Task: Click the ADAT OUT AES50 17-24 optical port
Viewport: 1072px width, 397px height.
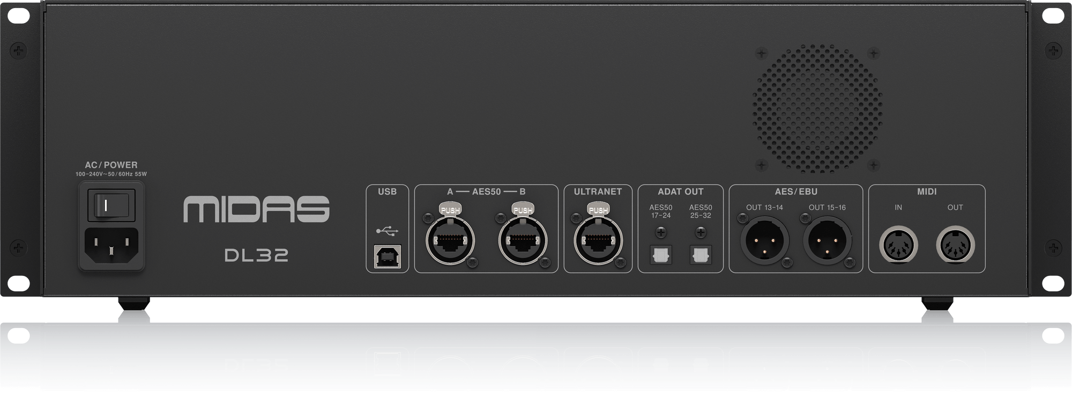Action: pyautogui.click(x=661, y=255)
